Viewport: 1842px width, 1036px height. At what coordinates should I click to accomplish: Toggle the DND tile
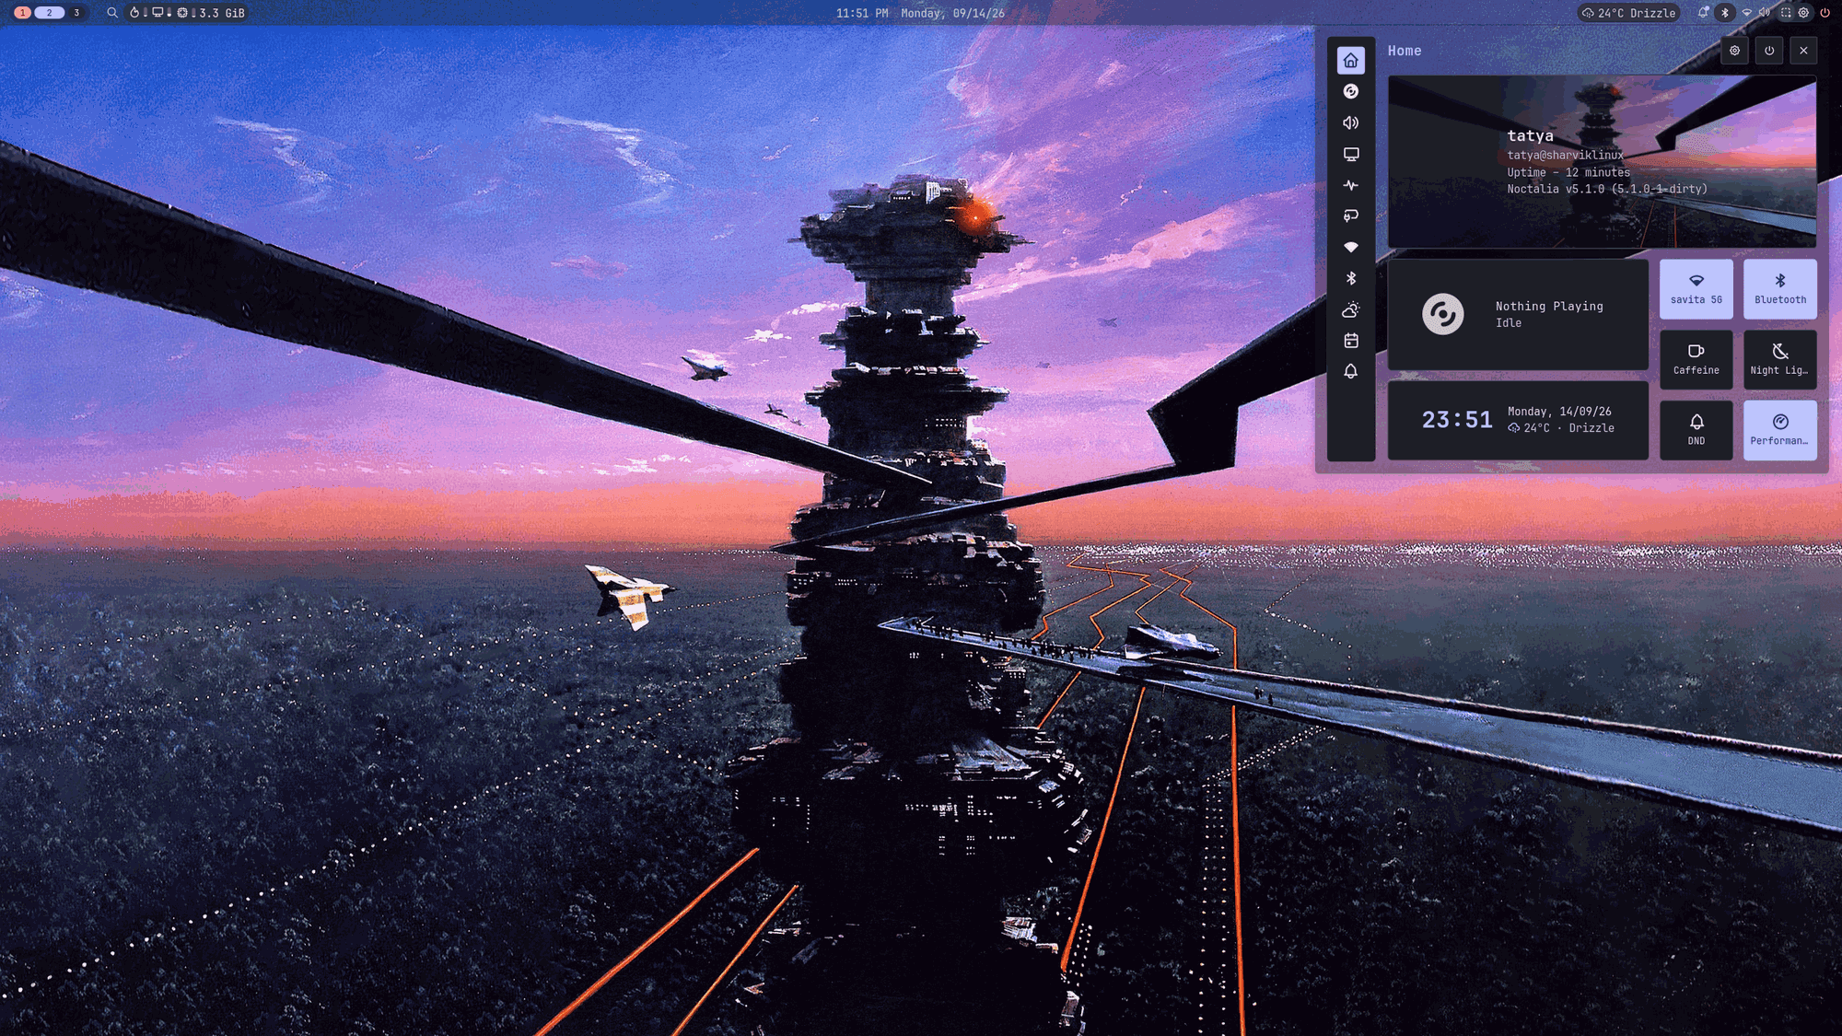pos(1696,430)
